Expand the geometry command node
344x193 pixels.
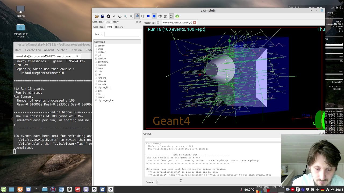pyautogui.click(x=96, y=62)
